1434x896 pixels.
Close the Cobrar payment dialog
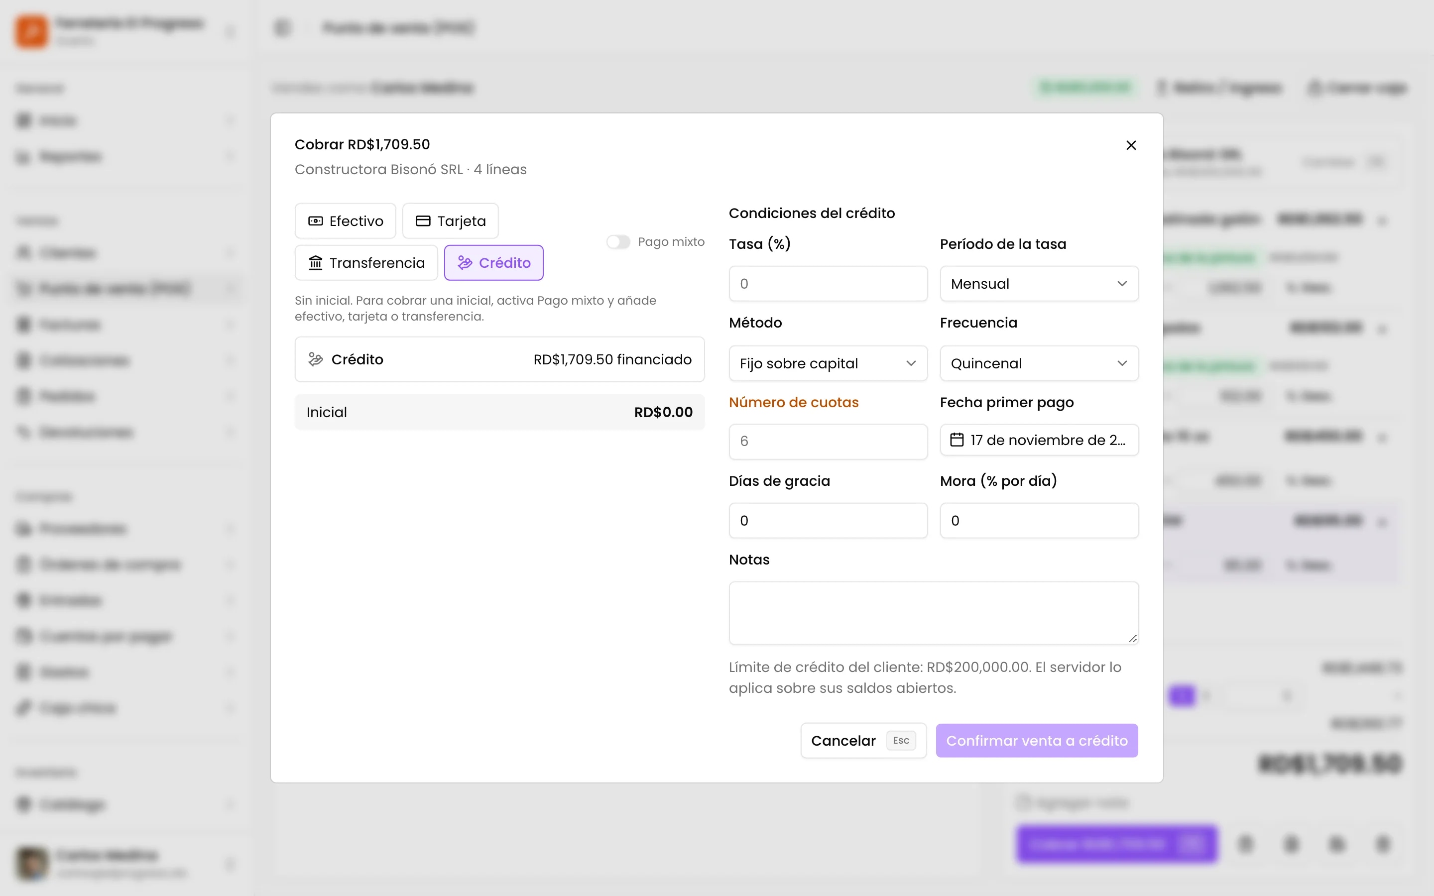point(1131,145)
